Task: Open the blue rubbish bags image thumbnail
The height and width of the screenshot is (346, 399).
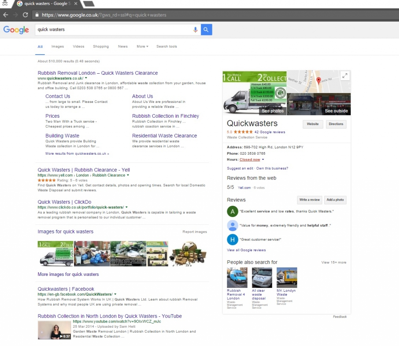Action: pos(92,254)
